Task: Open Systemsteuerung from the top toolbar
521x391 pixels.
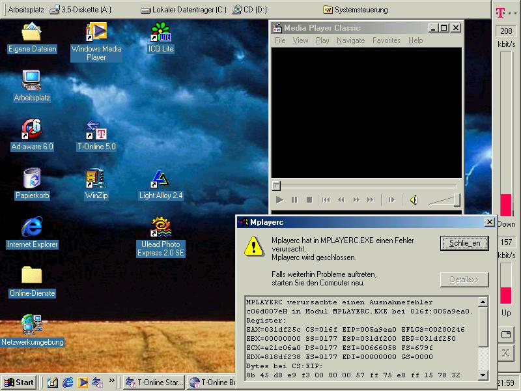Action: 356,10
